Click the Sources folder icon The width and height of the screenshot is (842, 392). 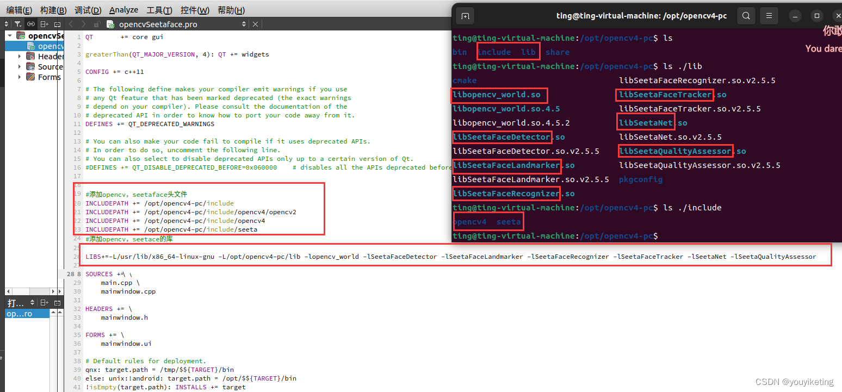pos(30,67)
